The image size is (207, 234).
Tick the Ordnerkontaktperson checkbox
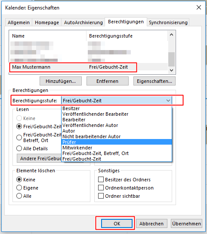101,188
